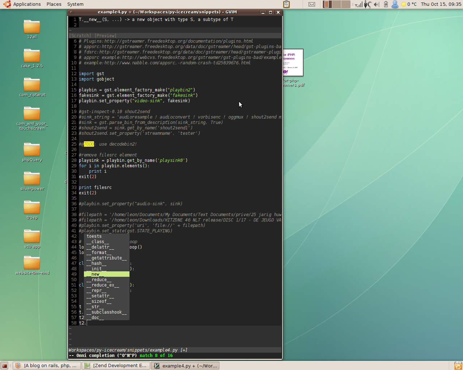This screenshot has height=370, width=463.
Task: Select '__setattr__' completion item
Action: 107,296
